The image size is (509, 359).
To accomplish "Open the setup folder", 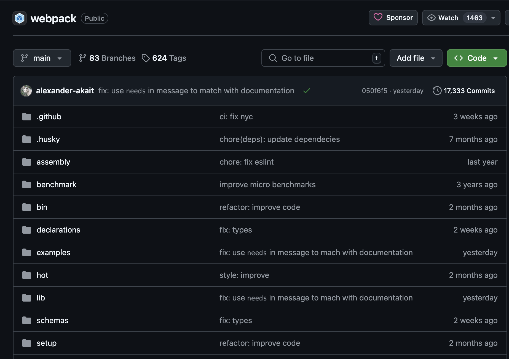I will click(47, 343).
